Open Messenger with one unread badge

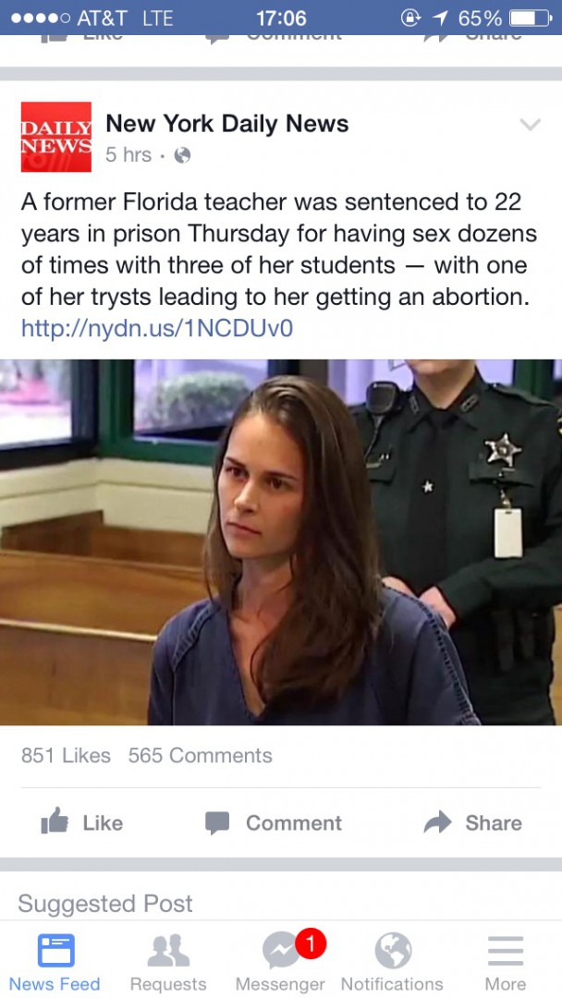coord(281,962)
